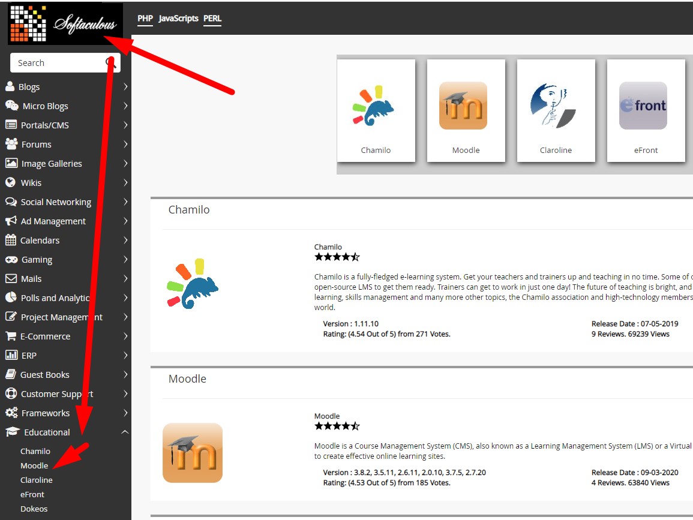Click the Forums people icon
The height and width of the screenshot is (520, 693).
11,143
